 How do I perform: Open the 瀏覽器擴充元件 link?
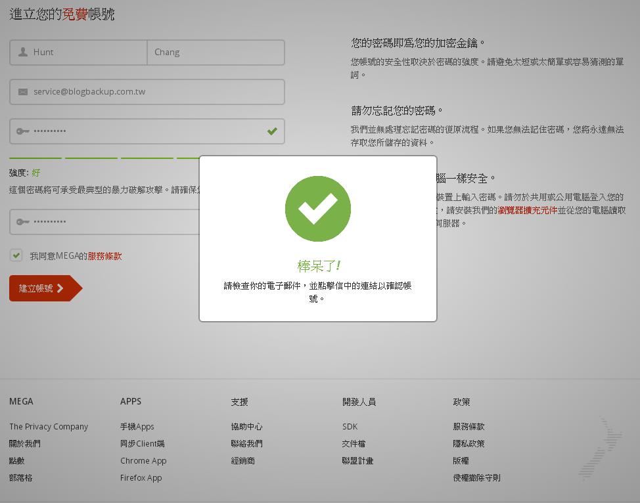point(528,210)
